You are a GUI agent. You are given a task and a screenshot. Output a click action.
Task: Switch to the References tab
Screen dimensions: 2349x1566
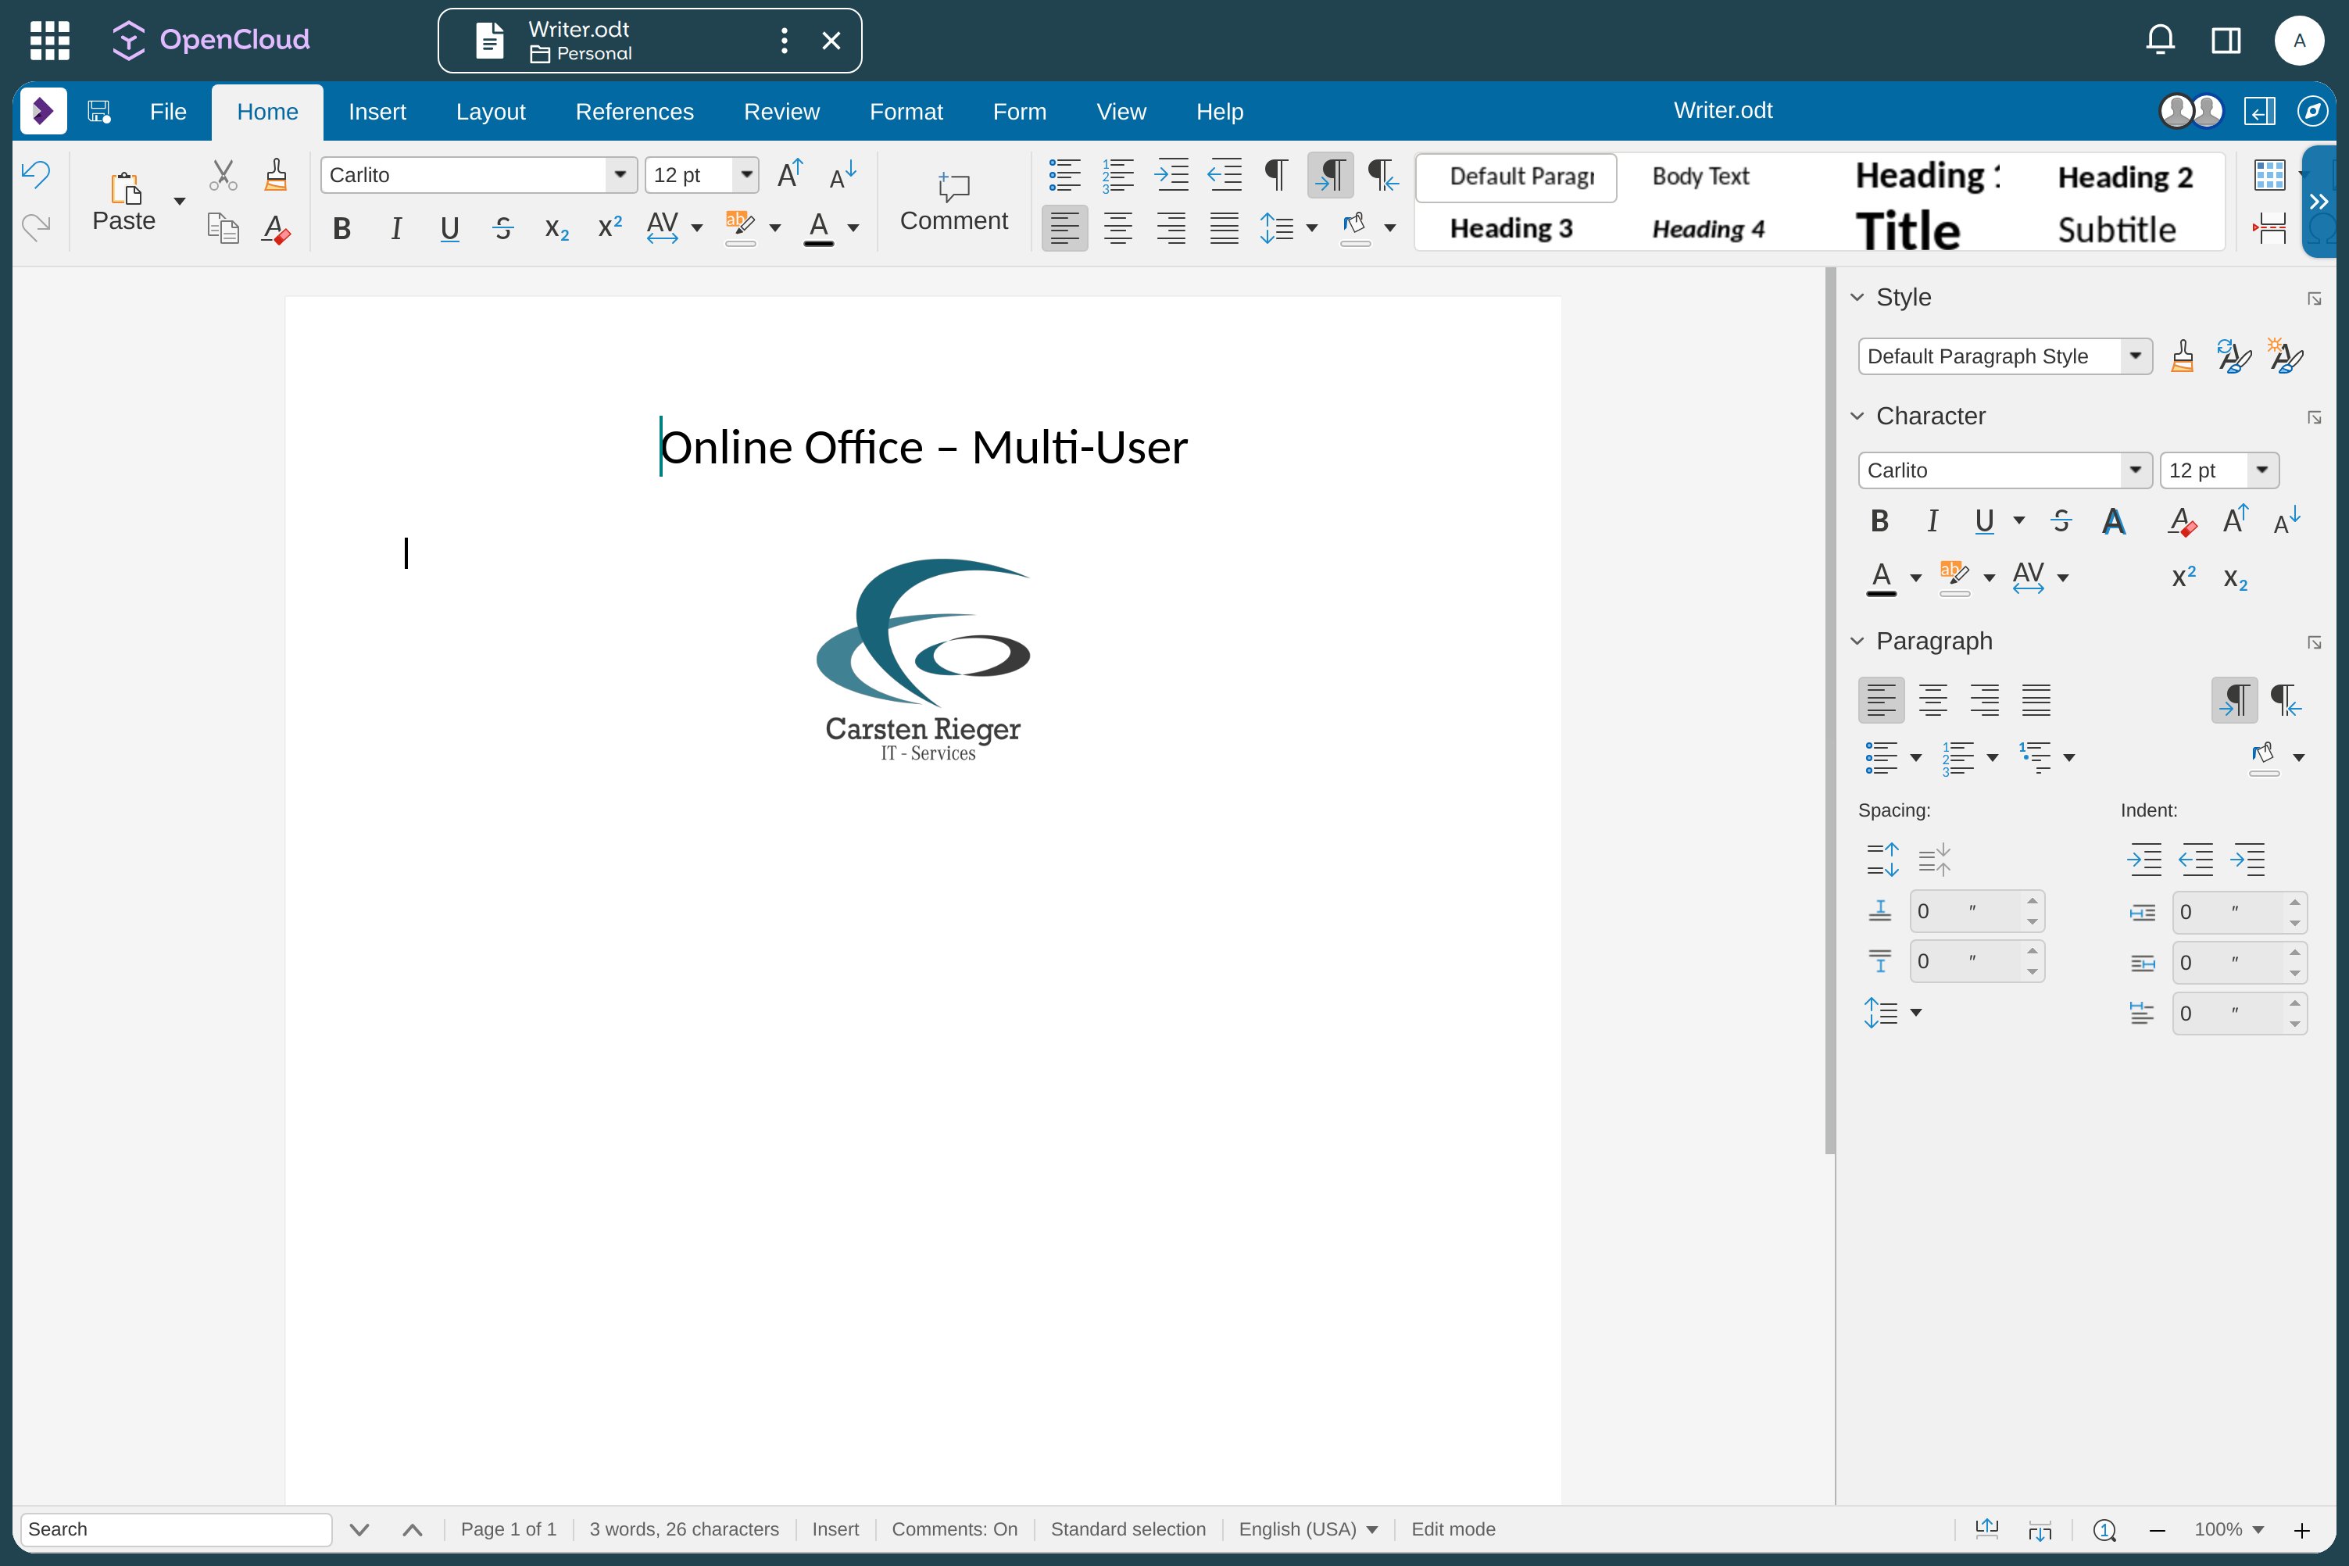pos(635,111)
